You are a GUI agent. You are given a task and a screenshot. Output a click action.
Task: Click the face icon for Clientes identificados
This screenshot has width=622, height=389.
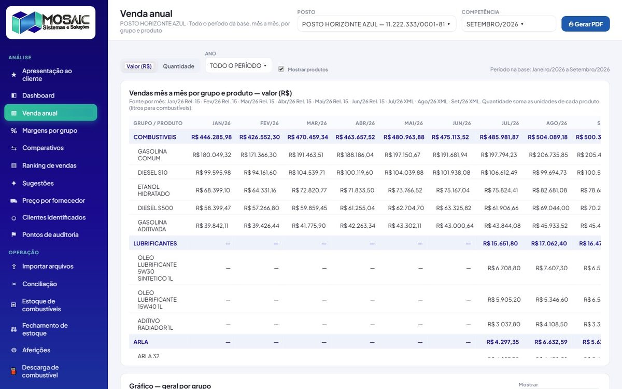(x=14, y=218)
